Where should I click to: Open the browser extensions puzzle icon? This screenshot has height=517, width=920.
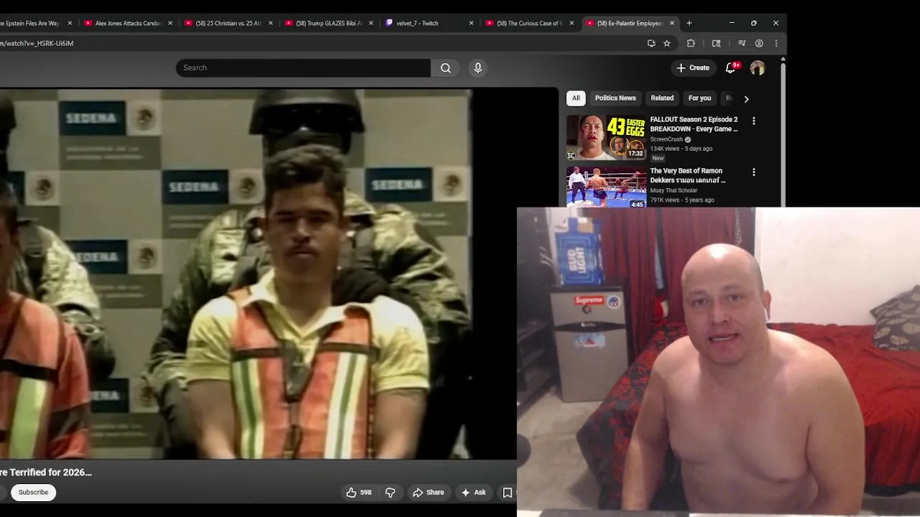click(x=691, y=43)
